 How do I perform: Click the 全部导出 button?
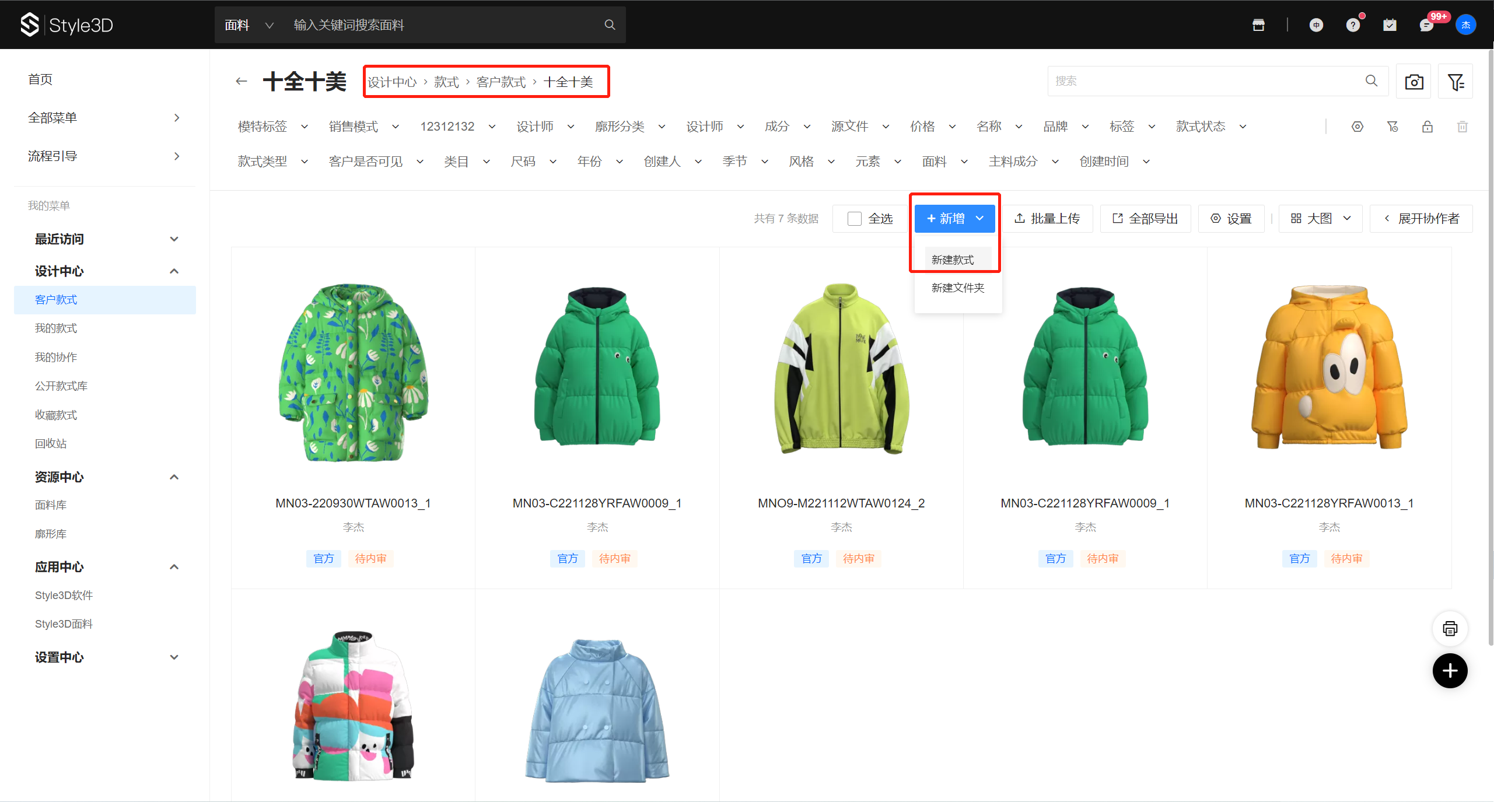click(1146, 219)
